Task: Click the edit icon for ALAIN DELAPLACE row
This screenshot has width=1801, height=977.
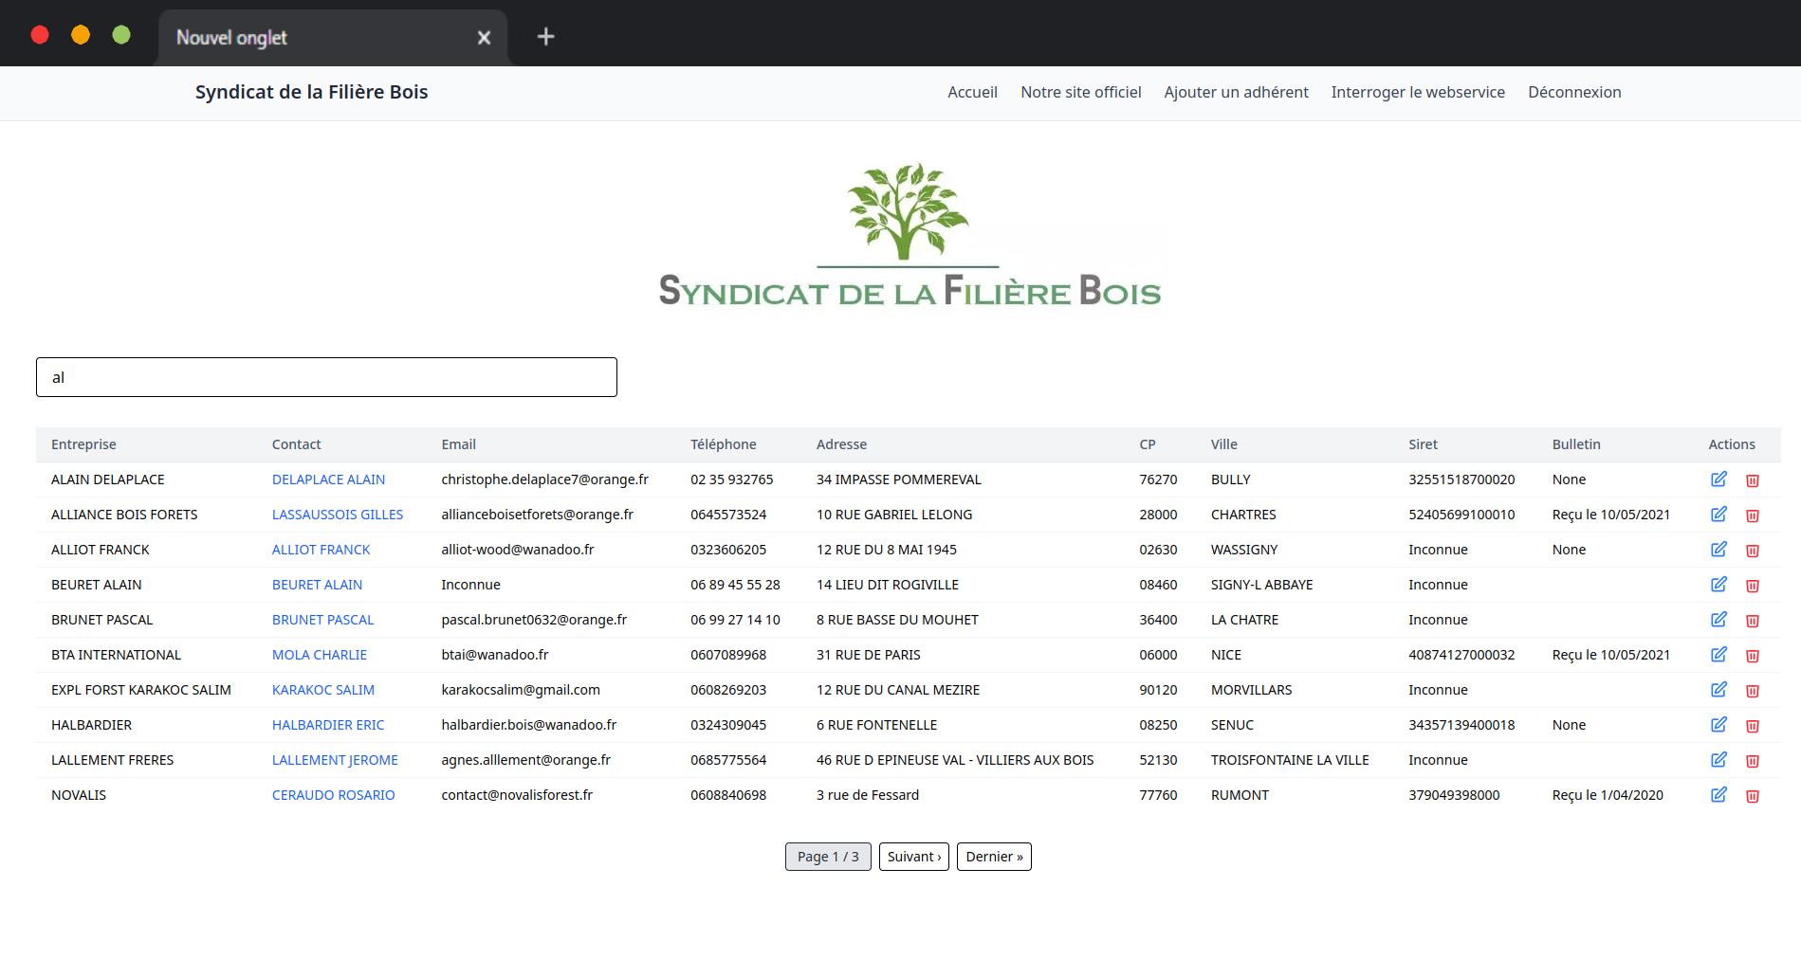Action: pos(1718,479)
